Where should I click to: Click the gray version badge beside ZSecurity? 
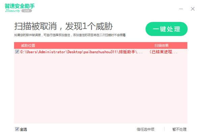click(27, 11)
